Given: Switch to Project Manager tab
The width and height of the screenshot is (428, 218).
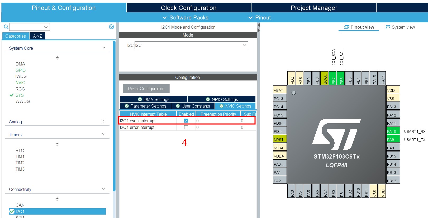Looking at the screenshot, I should [x=314, y=8].
